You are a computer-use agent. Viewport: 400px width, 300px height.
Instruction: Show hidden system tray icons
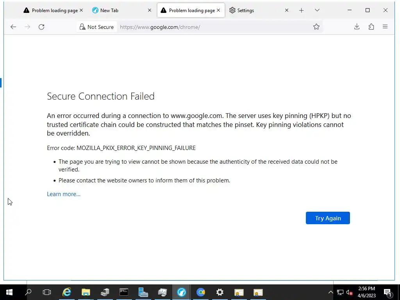[x=330, y=292]
